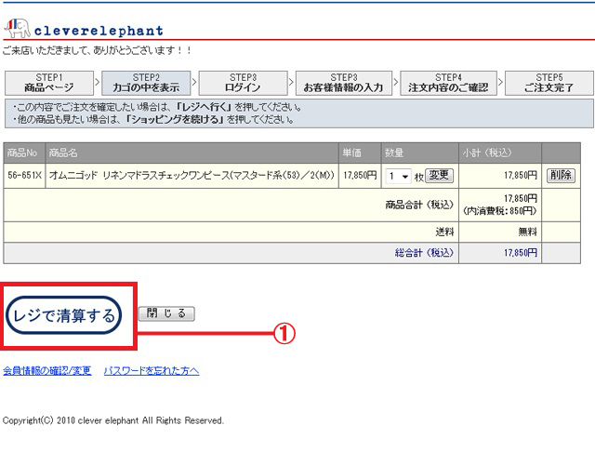Screen dimensions: 595x465
Task: Select STEP4 注文内容のご確認
Action: [x=448, y=83]
